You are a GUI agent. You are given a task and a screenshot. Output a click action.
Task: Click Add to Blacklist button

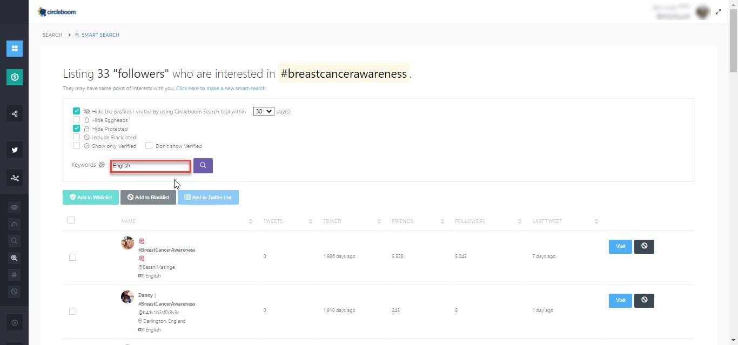pyautogui.click(x=148, y=198)
